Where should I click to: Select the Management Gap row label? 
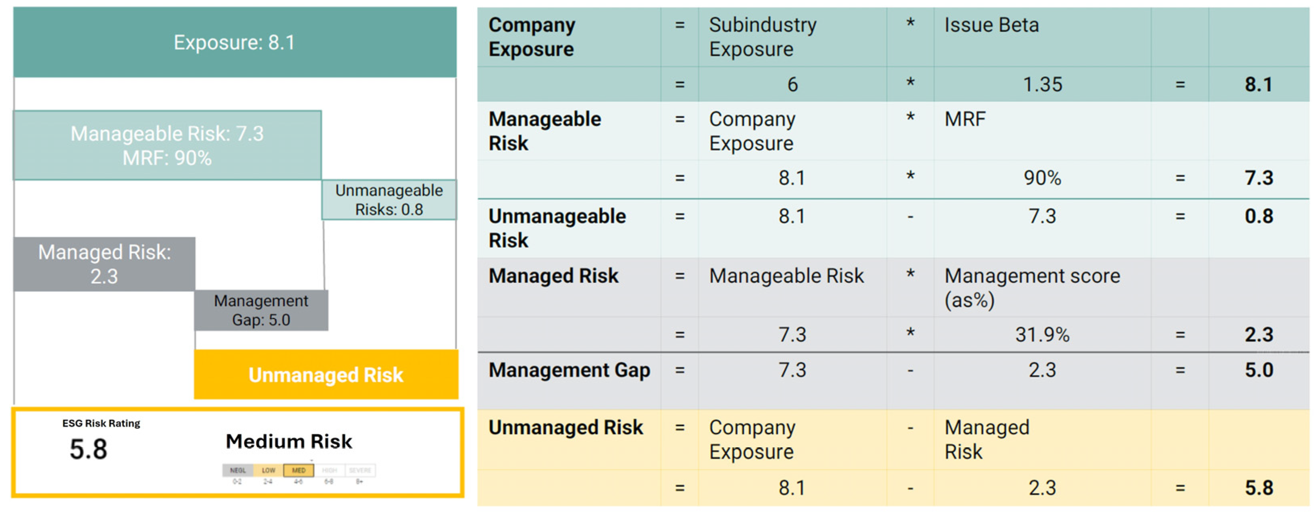[569, 370]
